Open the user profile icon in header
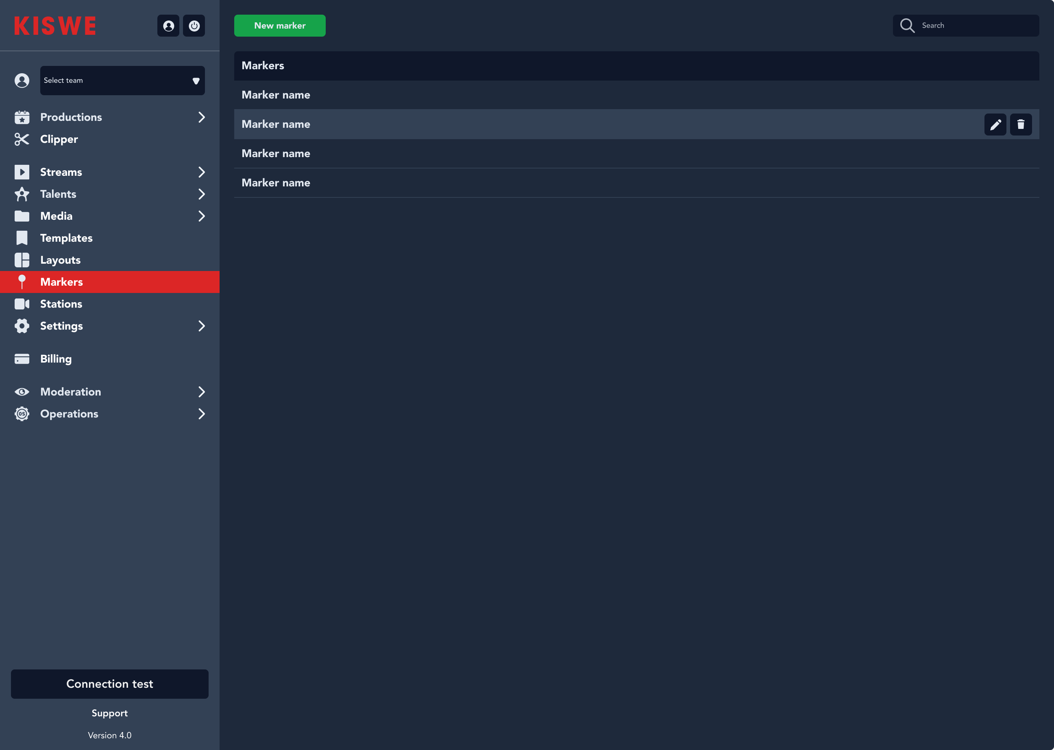Screen dimensions: 1054x750 coord(168,25)
